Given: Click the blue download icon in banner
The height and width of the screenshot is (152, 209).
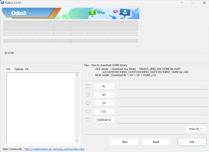Looking at the screenshot, I should tap(125, 13).
